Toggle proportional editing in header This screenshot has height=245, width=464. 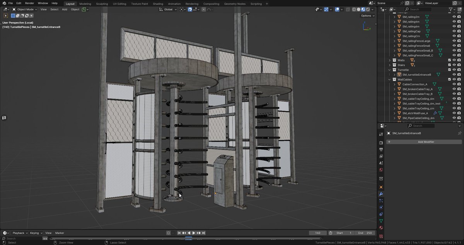point(204,9)
